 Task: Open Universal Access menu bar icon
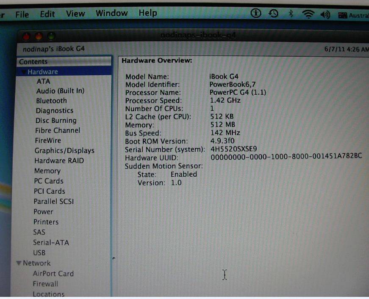pos(256,13)
